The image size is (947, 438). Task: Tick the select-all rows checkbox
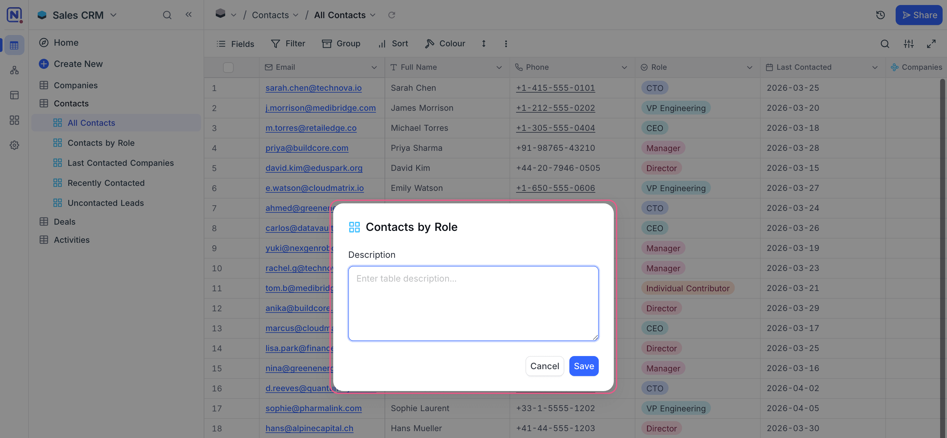click(228, 68)
